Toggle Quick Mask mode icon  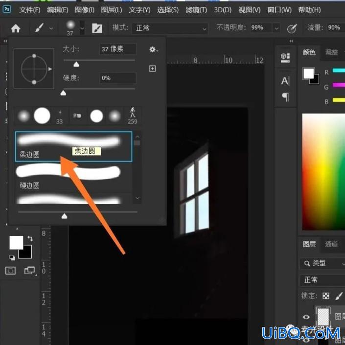point(10,271)
